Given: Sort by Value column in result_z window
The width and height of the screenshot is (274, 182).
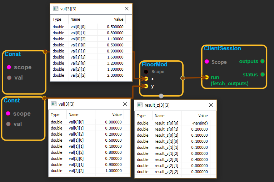Looking at the screenshot, I should pos(203,116).
